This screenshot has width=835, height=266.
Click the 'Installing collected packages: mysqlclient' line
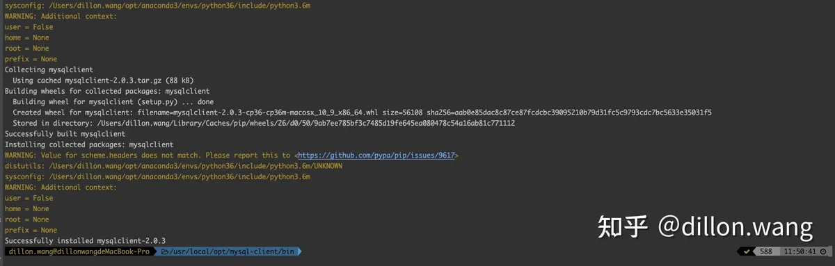click(89, 144)
